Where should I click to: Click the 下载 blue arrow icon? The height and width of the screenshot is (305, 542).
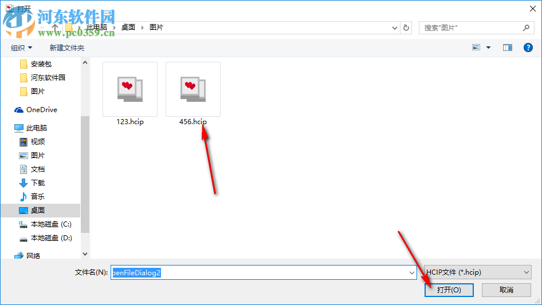tap(23, 183)
